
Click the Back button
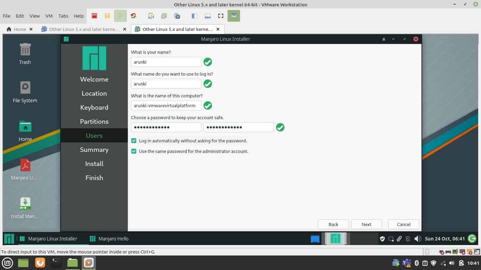(333, 224)
